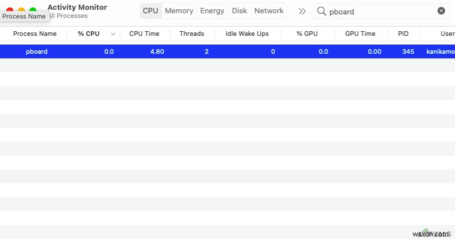This screenshot has height=240, width=455.
Task: Expand the toolbar overflow chevron
Action: coord(302,11)
